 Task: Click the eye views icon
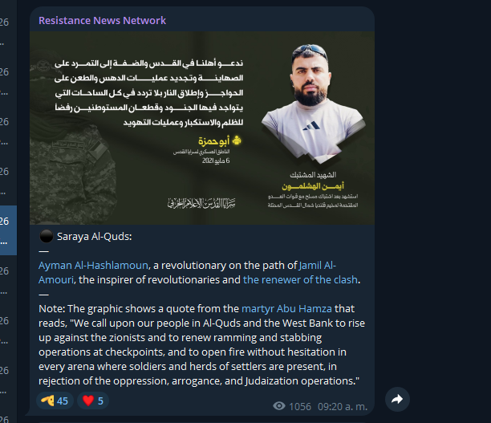pos(279,406)
